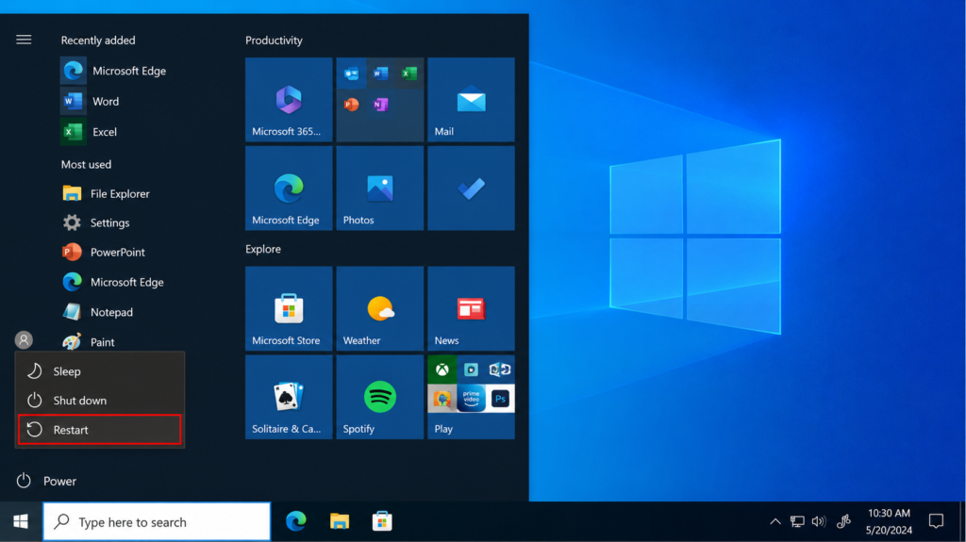Open Paint from the app list
This screenshot has height=542, width=966.
coord(88,342)
